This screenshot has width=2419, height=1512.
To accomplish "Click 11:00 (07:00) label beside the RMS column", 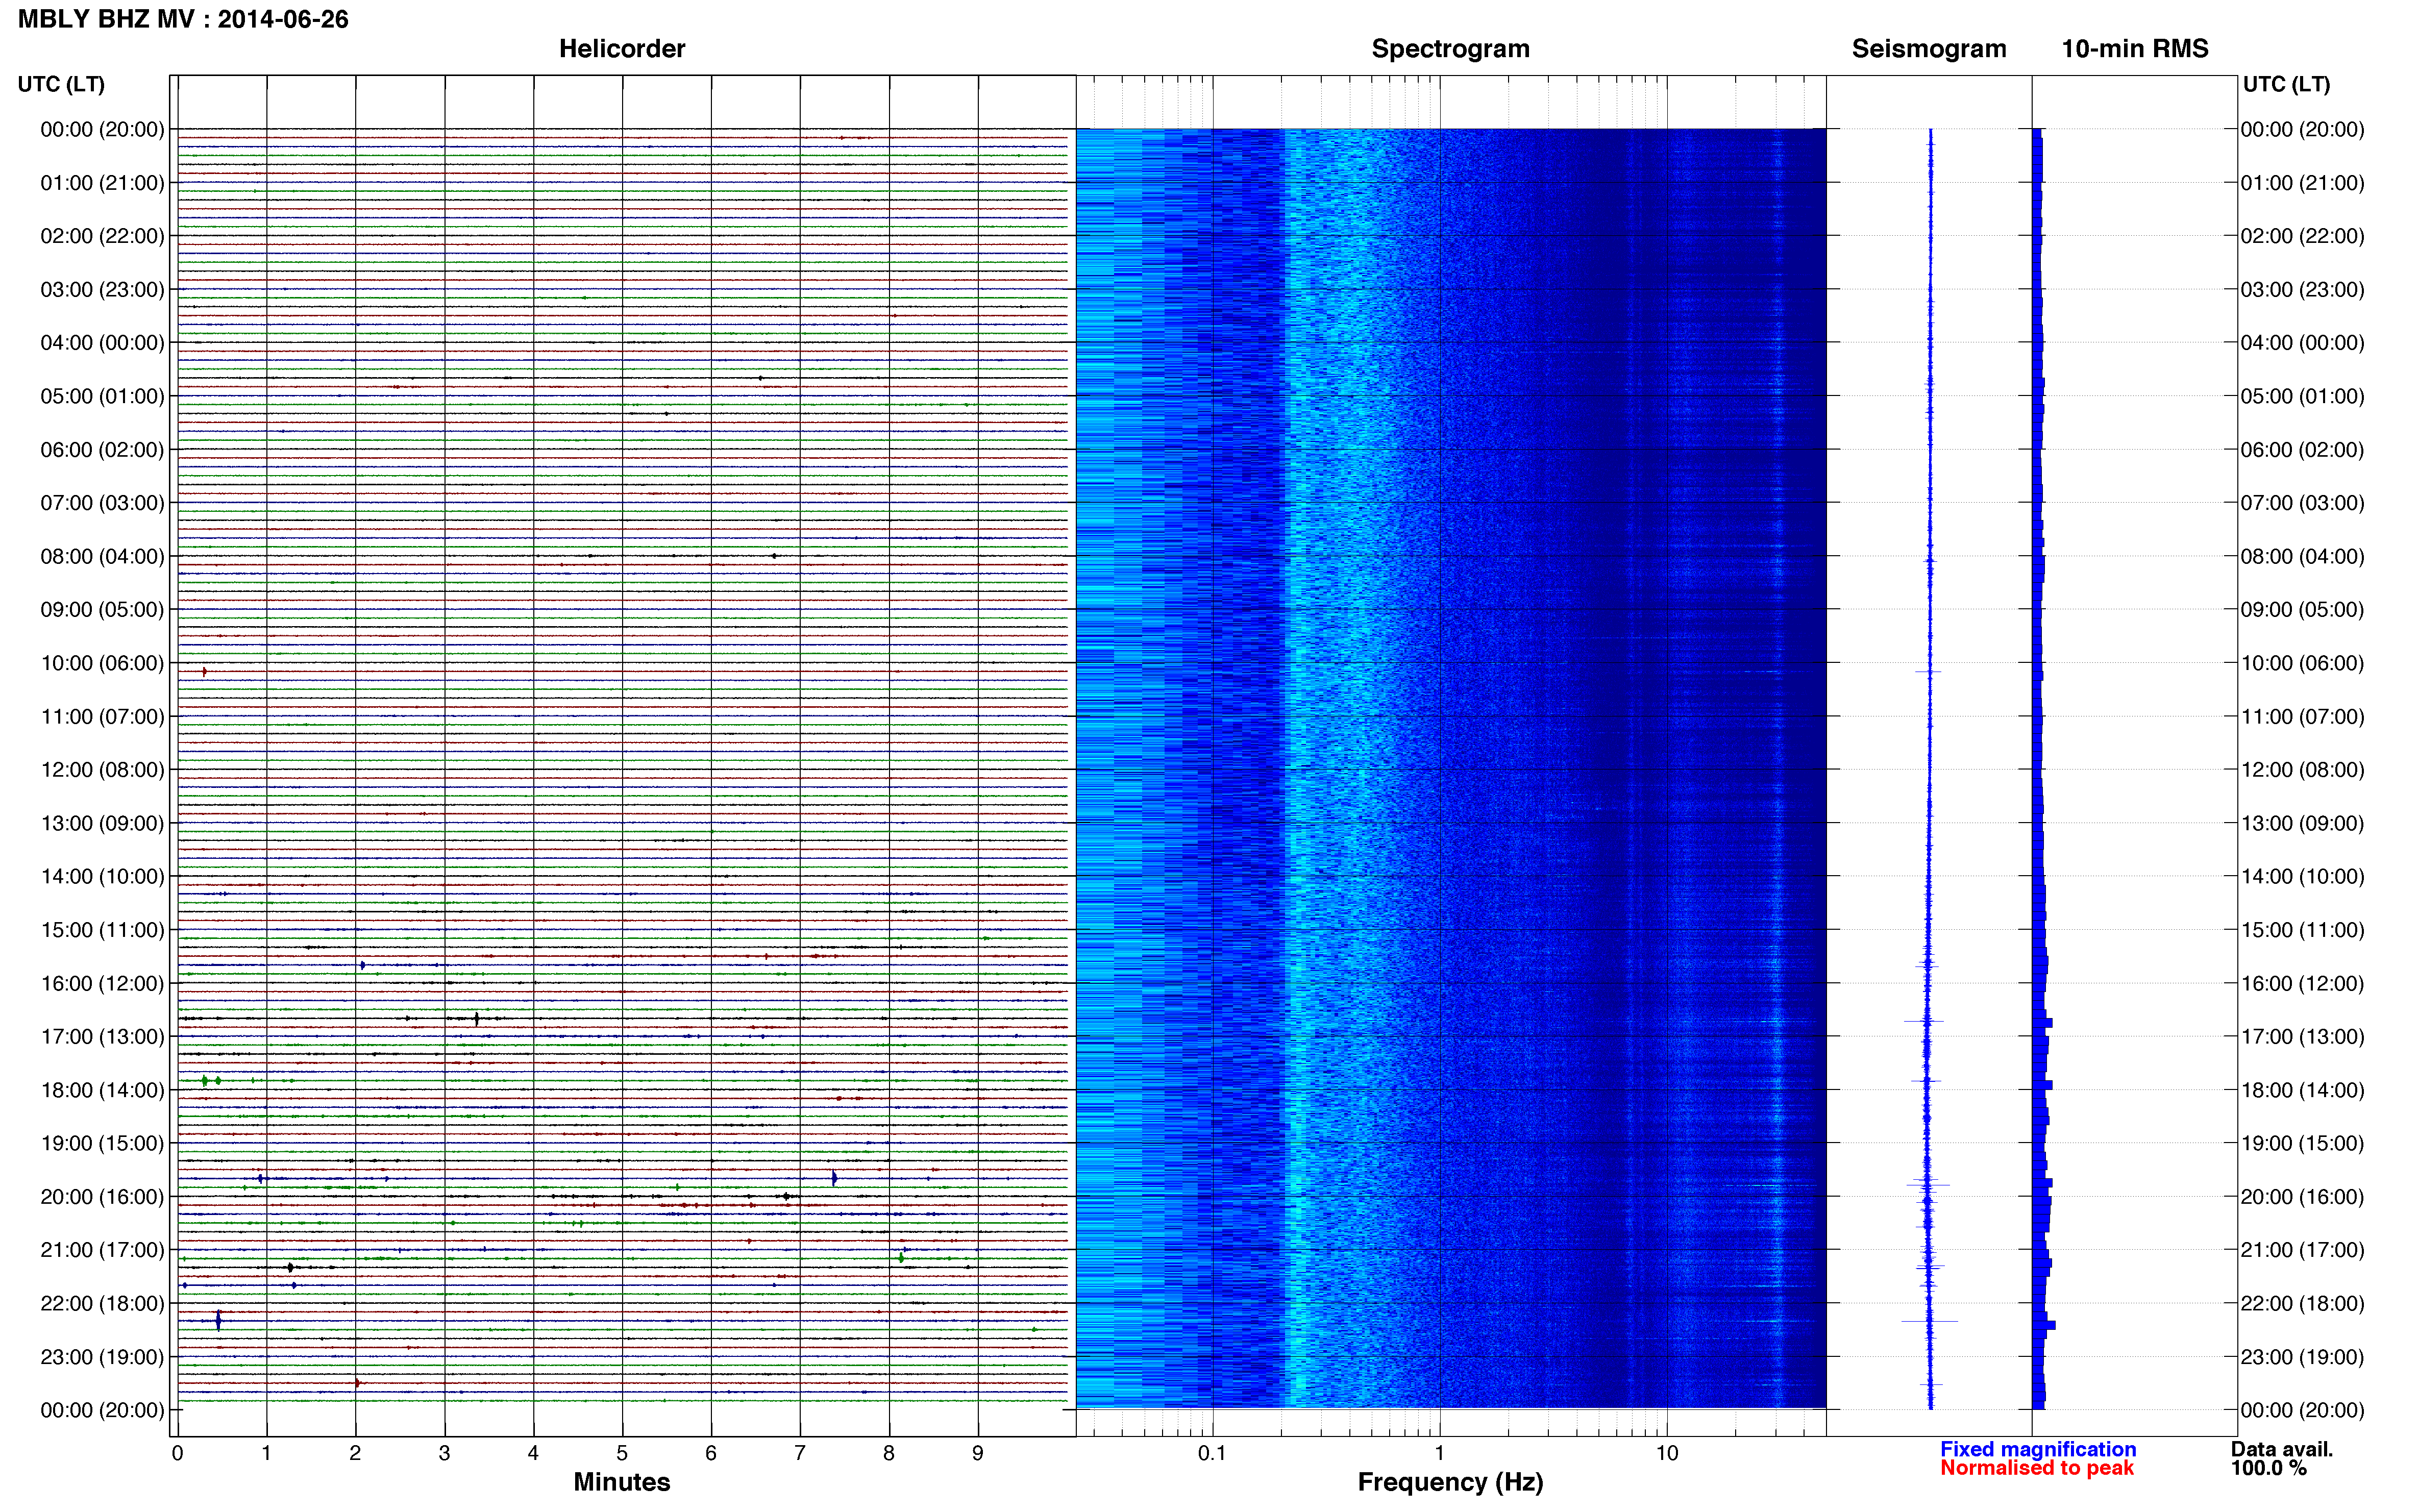I will click(2302, 717).
